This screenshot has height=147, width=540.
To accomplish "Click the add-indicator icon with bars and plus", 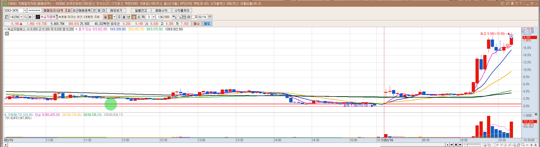I will [x=174, y=17].
